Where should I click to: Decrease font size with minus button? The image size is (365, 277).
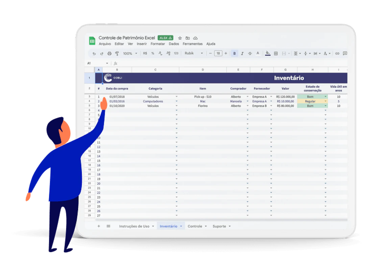[x=210, y=53]
